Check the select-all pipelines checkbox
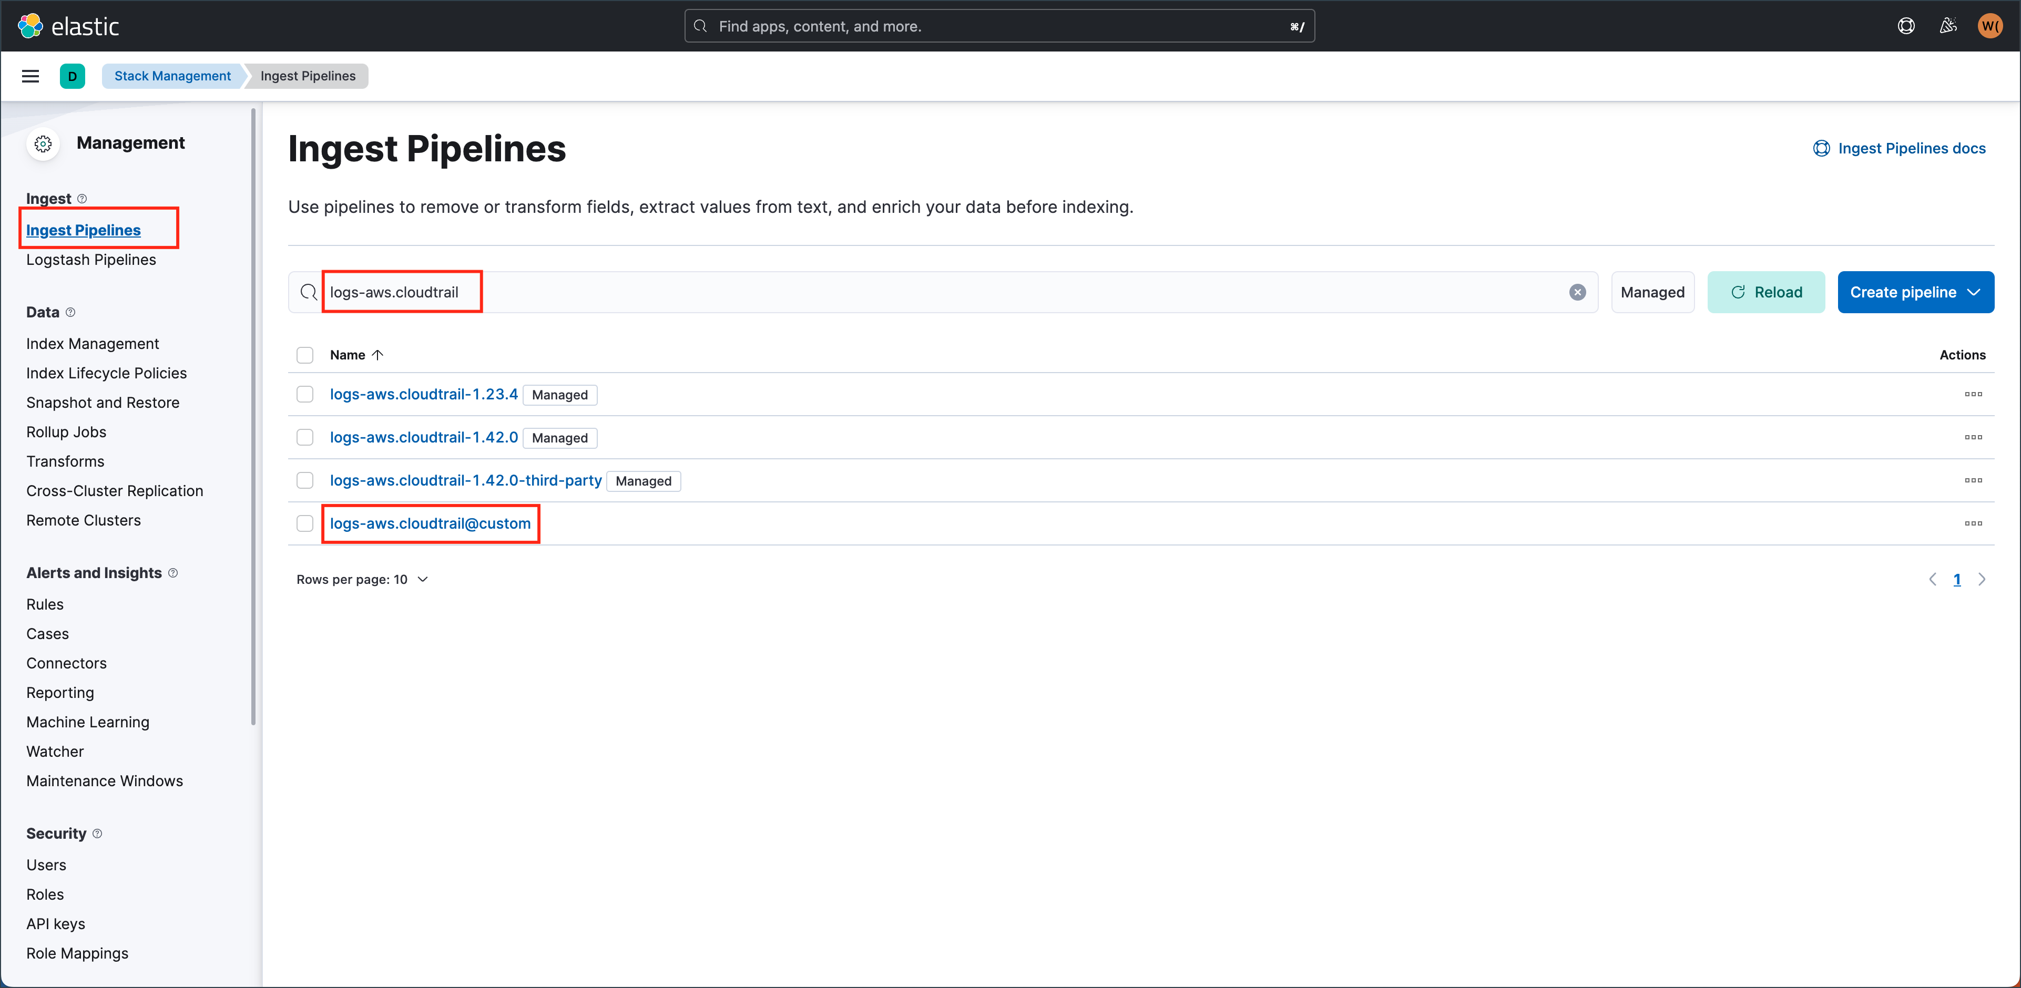2021x988 pixels. [305, 354]
